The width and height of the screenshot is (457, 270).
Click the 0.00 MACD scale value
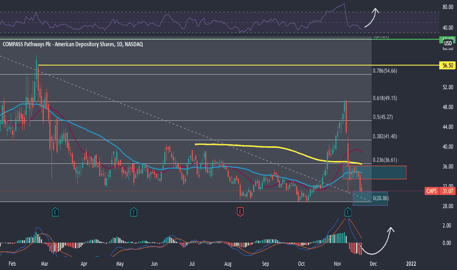pos(447,243)
